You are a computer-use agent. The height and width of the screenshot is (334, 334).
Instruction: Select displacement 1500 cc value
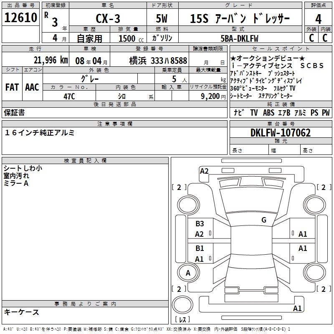[x=131, y=38]
